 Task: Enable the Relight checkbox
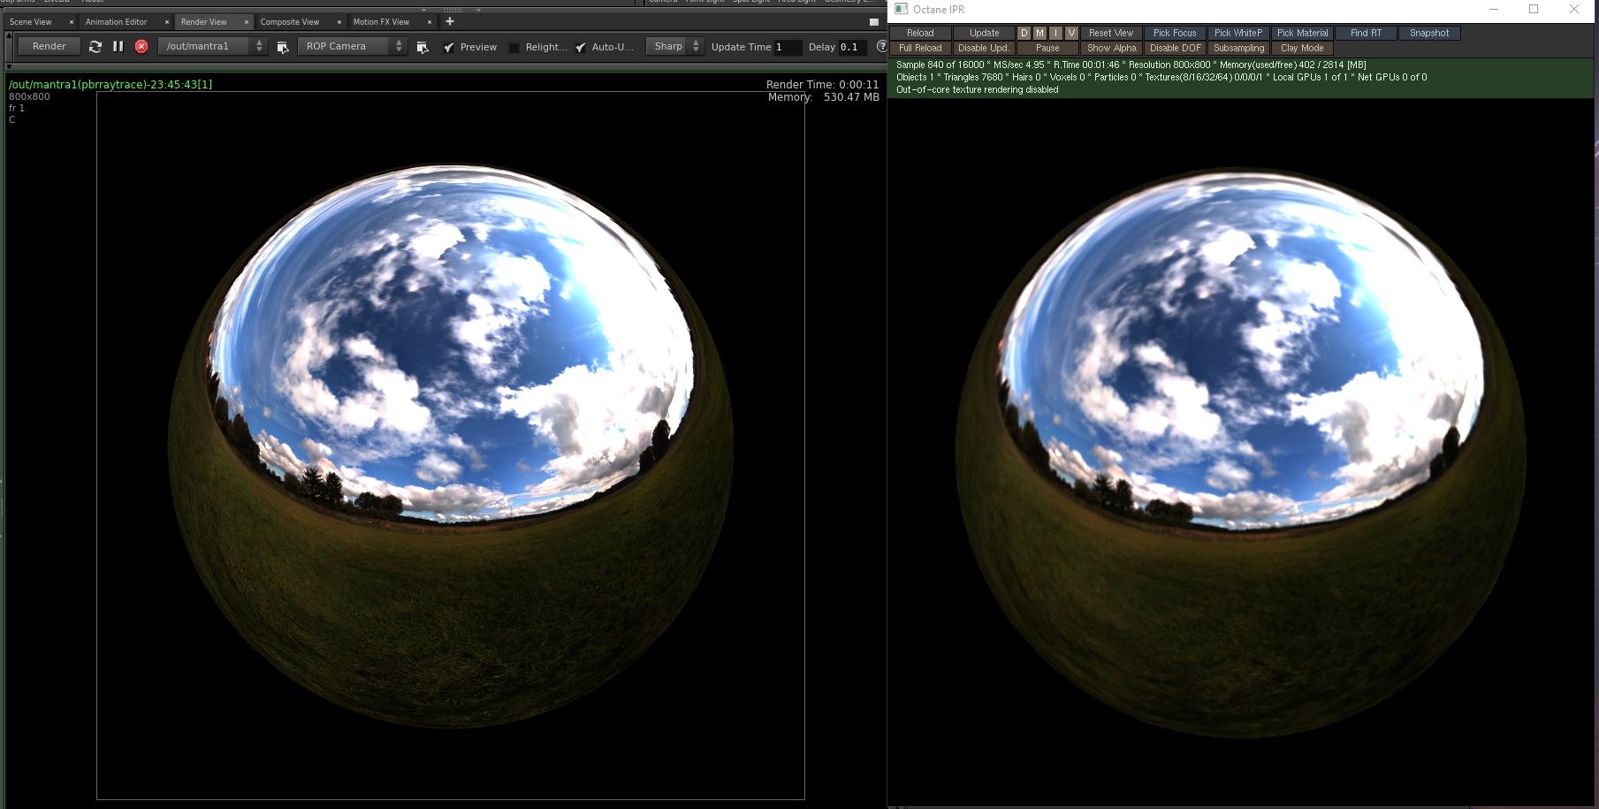pyautogui.click(x=514, y=48)
